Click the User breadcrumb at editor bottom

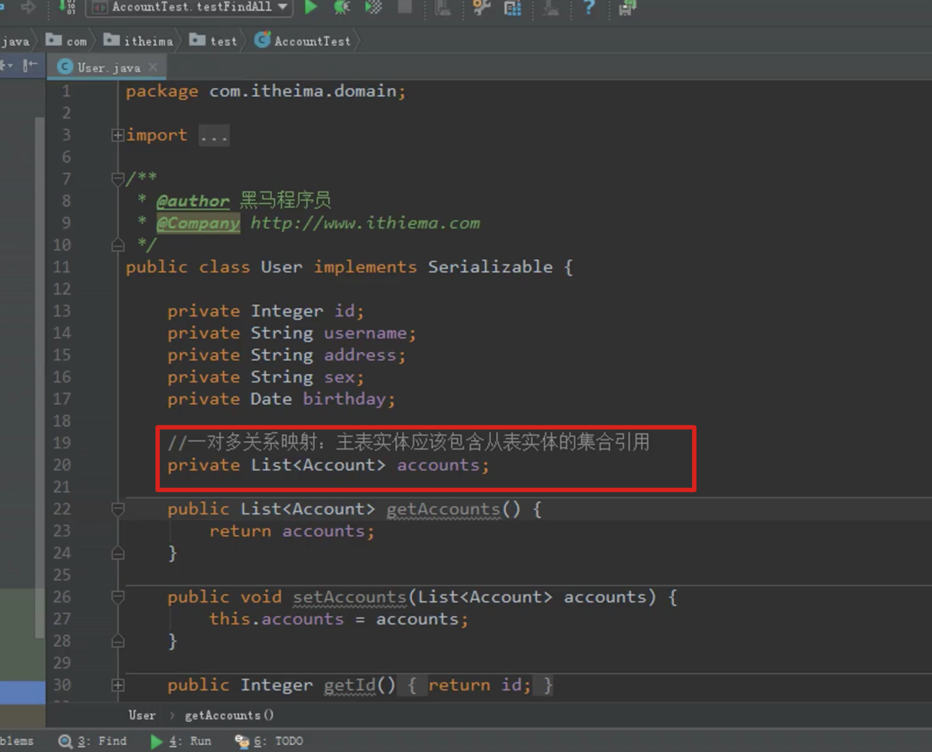point(142,715)
